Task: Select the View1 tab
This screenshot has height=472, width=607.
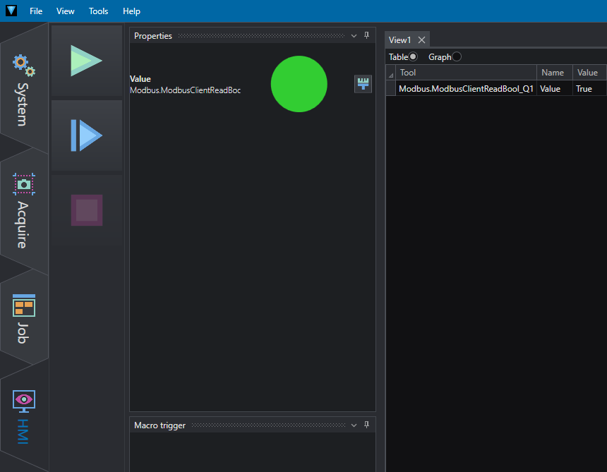Action: (399, 40)
